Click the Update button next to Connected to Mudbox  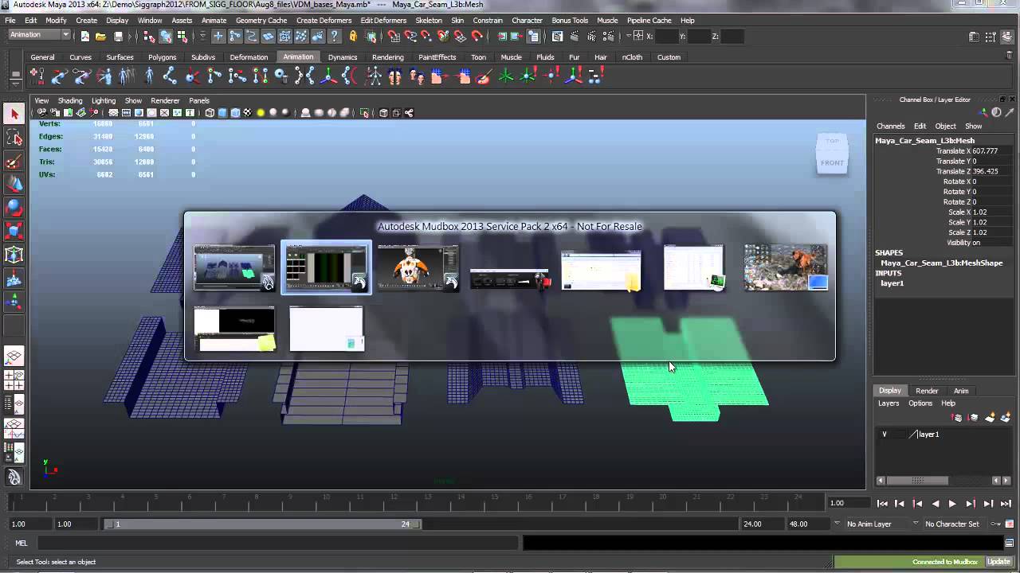[x=998, y=562]
